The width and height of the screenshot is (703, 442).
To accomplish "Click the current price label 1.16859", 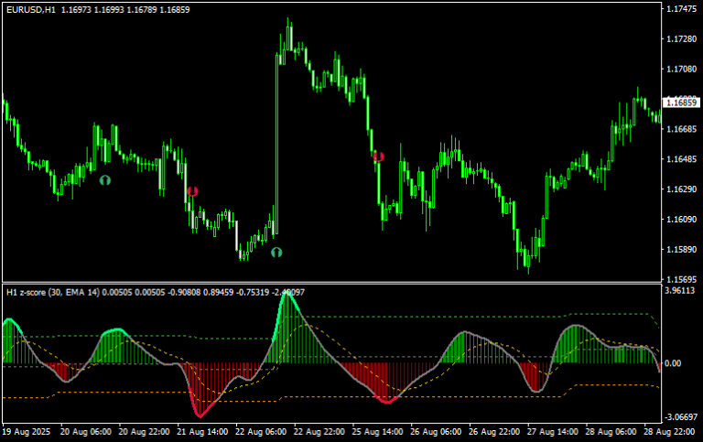I will click(x=681, y=102).
